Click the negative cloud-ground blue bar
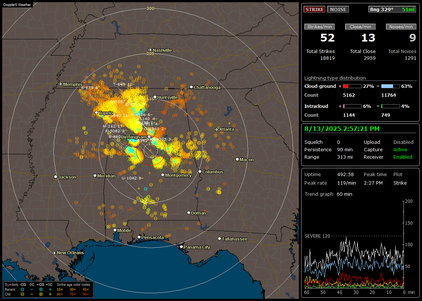 (390, 86)
